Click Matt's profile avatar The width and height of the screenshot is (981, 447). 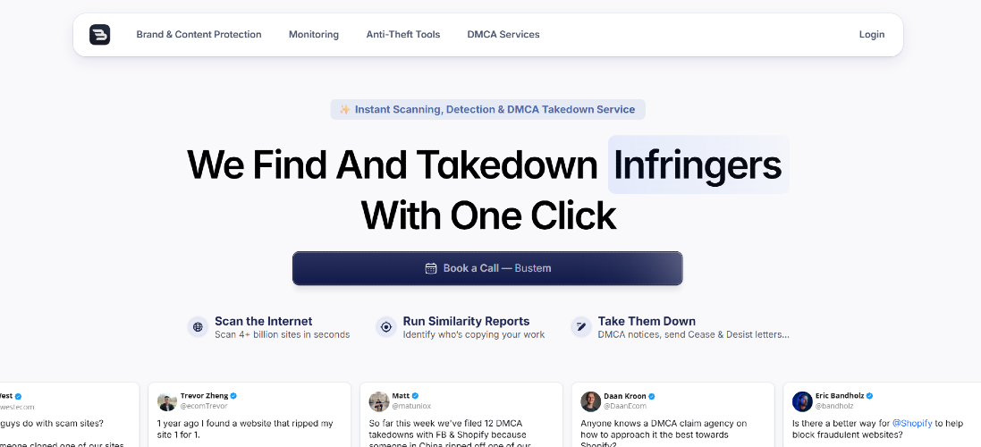[379, 401]
